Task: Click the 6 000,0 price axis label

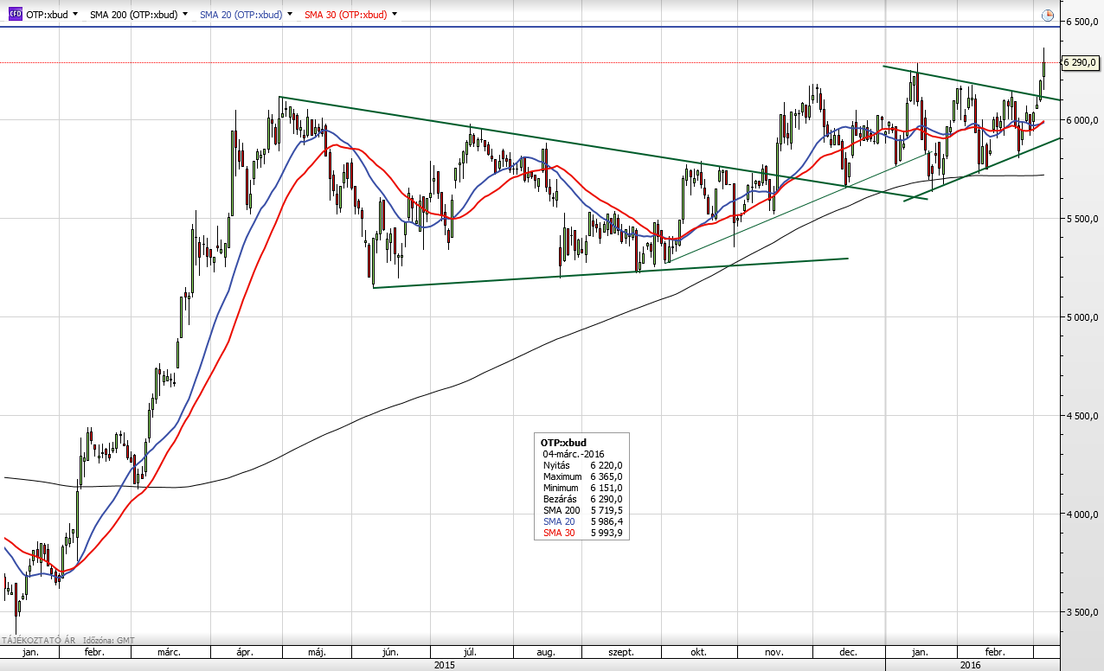Action: click(x=1082, y=120)
